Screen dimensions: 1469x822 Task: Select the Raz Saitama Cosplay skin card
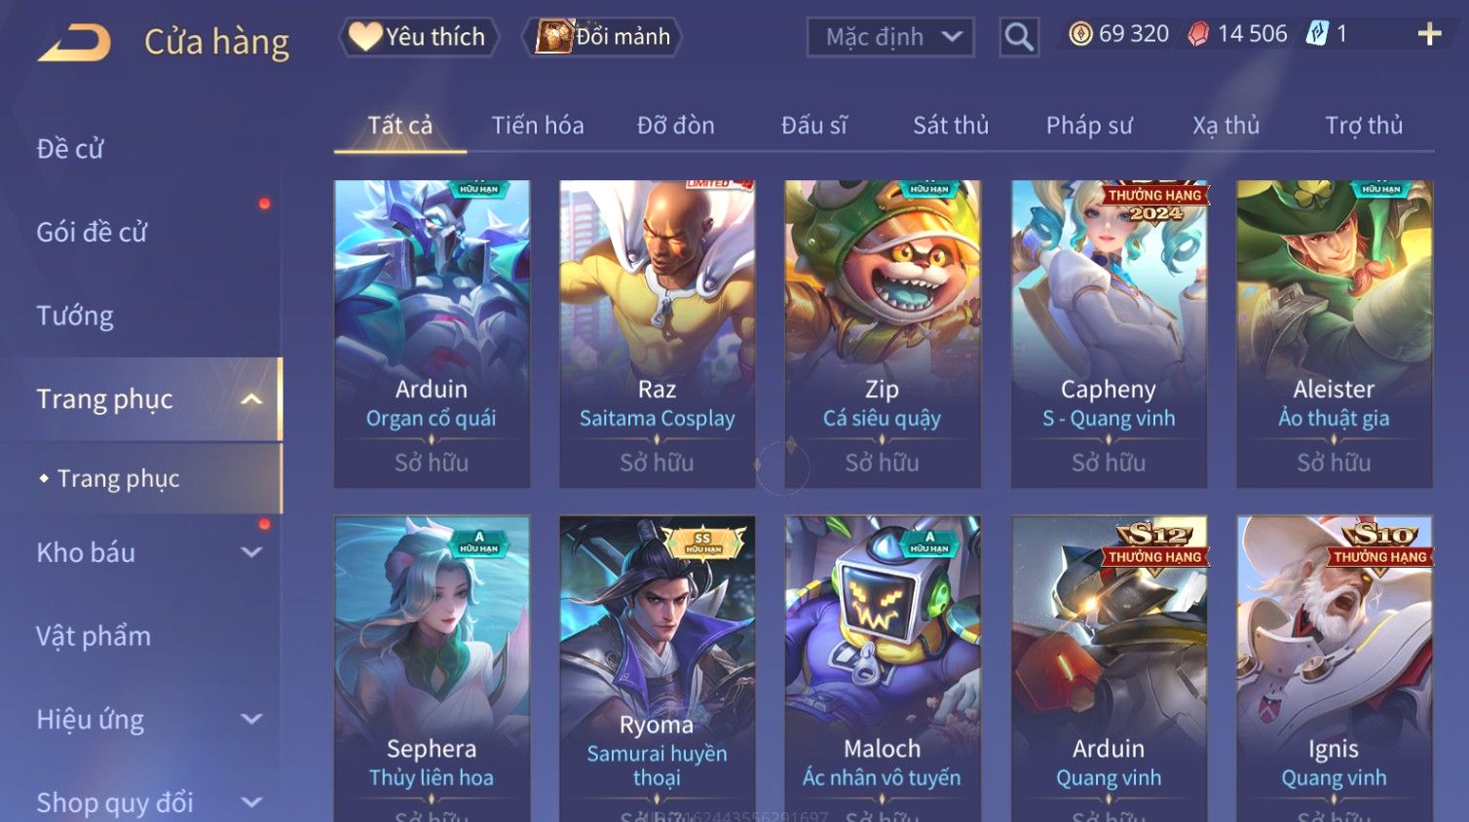(x=657, y=333)
